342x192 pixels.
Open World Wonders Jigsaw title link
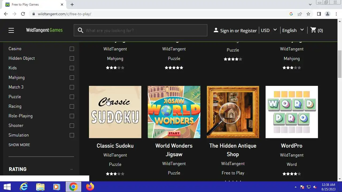(174, 150)
